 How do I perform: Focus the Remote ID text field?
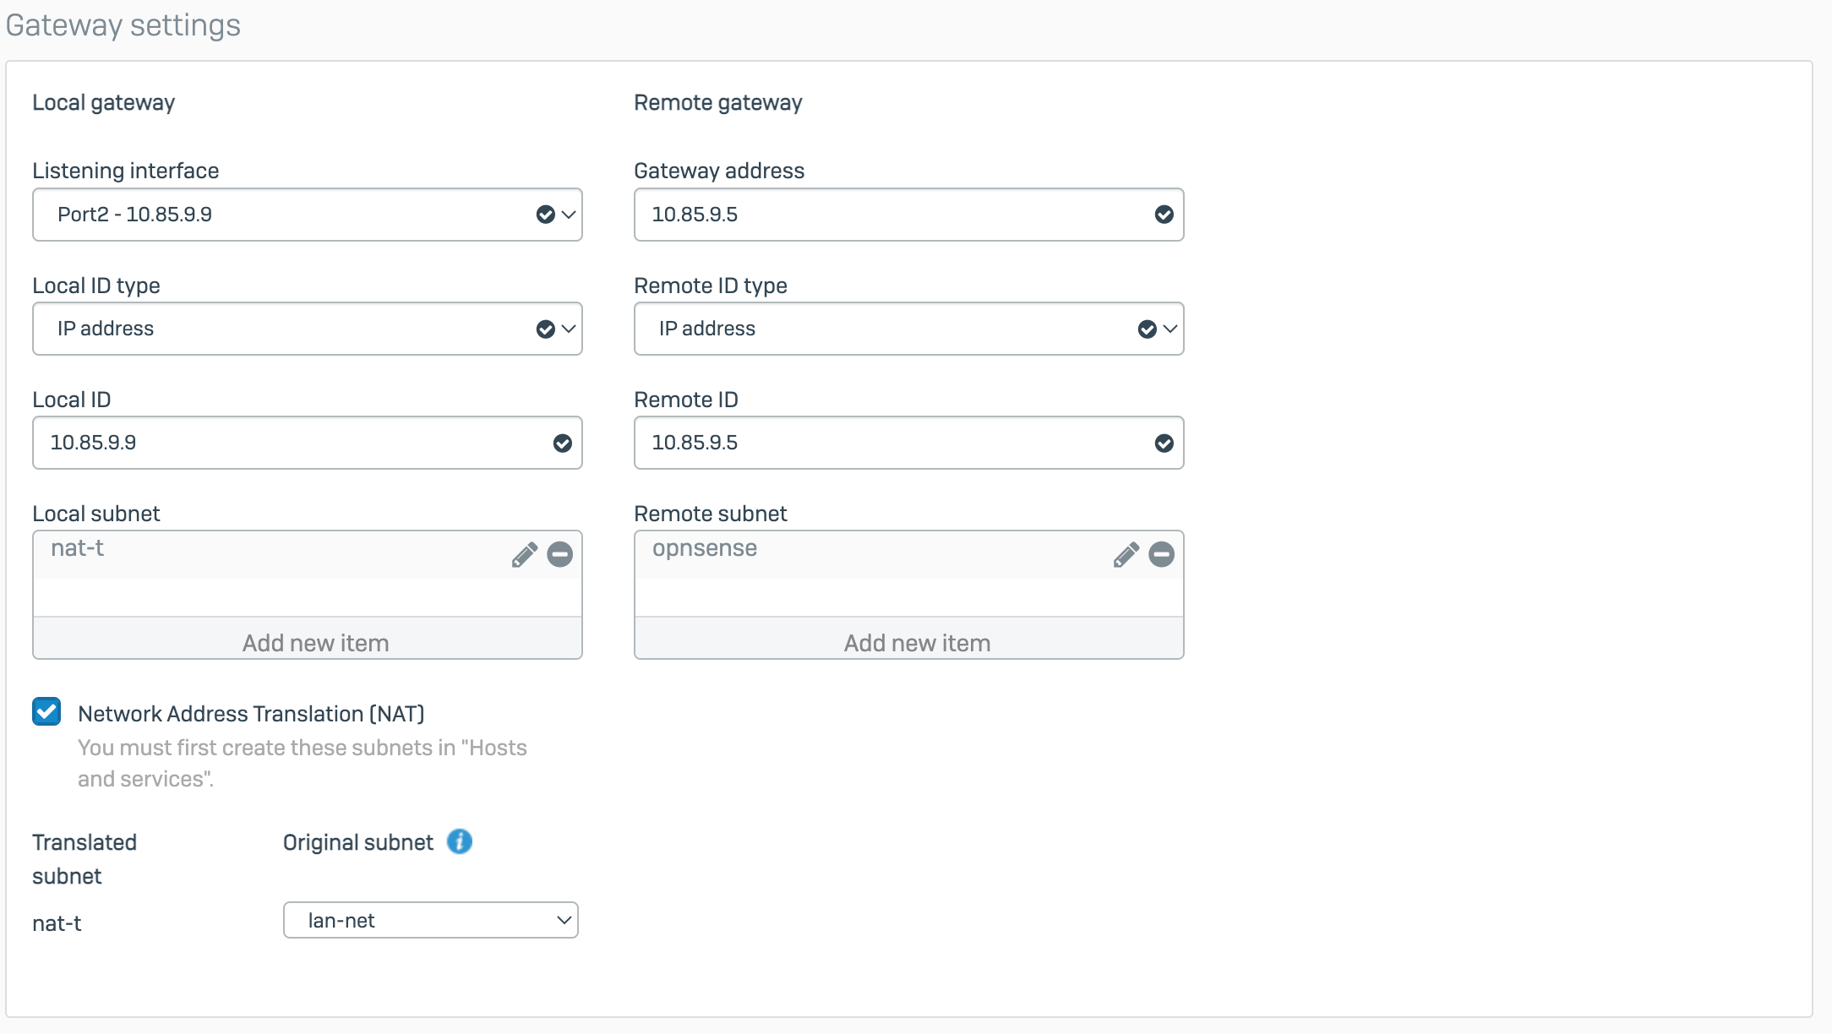pos(887,443)
